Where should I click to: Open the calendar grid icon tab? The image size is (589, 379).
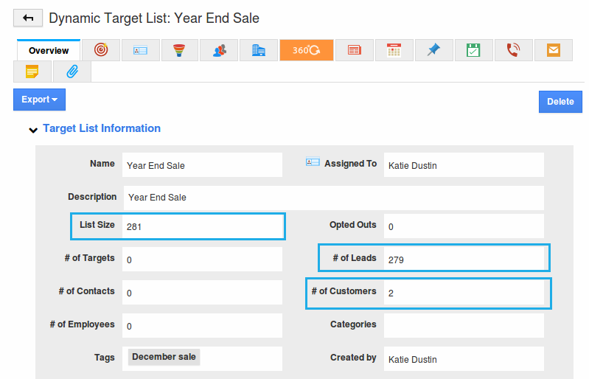[394, 50]
